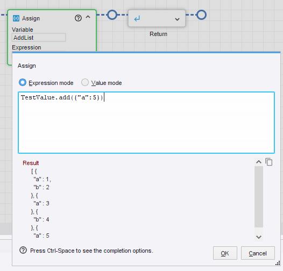The image size is (283, 271).
Task: Click the Return step label
Action: click(x=158, y=34)
